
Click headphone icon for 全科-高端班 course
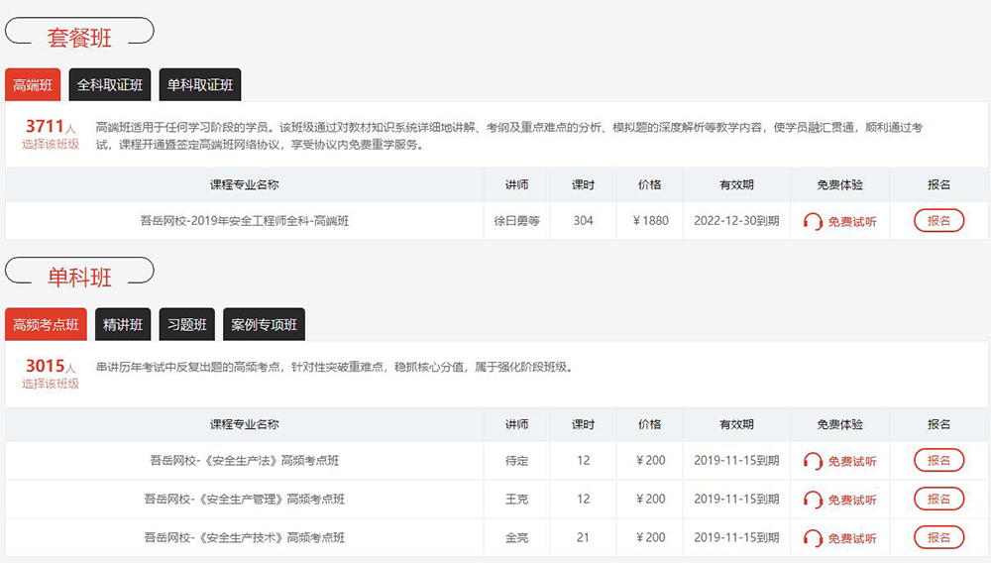point(813,221)
